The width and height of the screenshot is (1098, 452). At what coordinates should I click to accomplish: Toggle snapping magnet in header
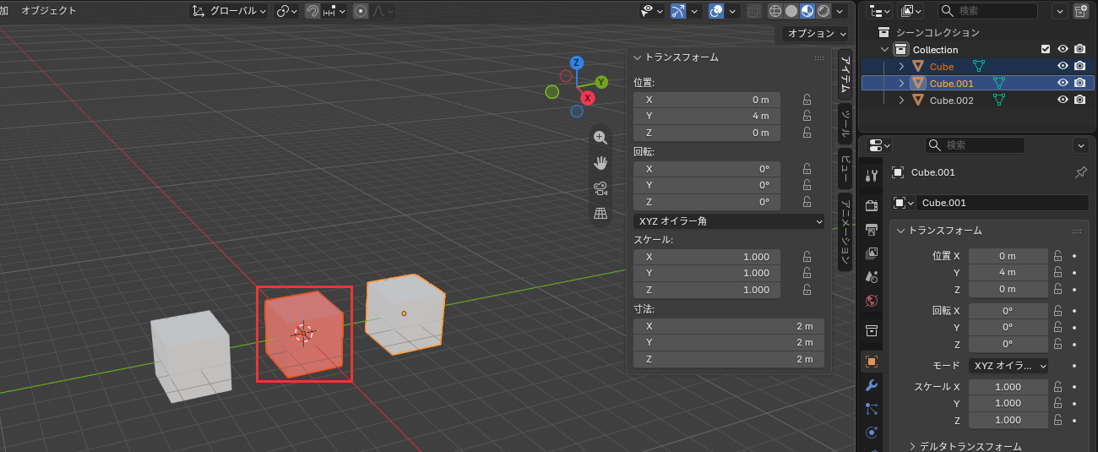tap(312, 11)
